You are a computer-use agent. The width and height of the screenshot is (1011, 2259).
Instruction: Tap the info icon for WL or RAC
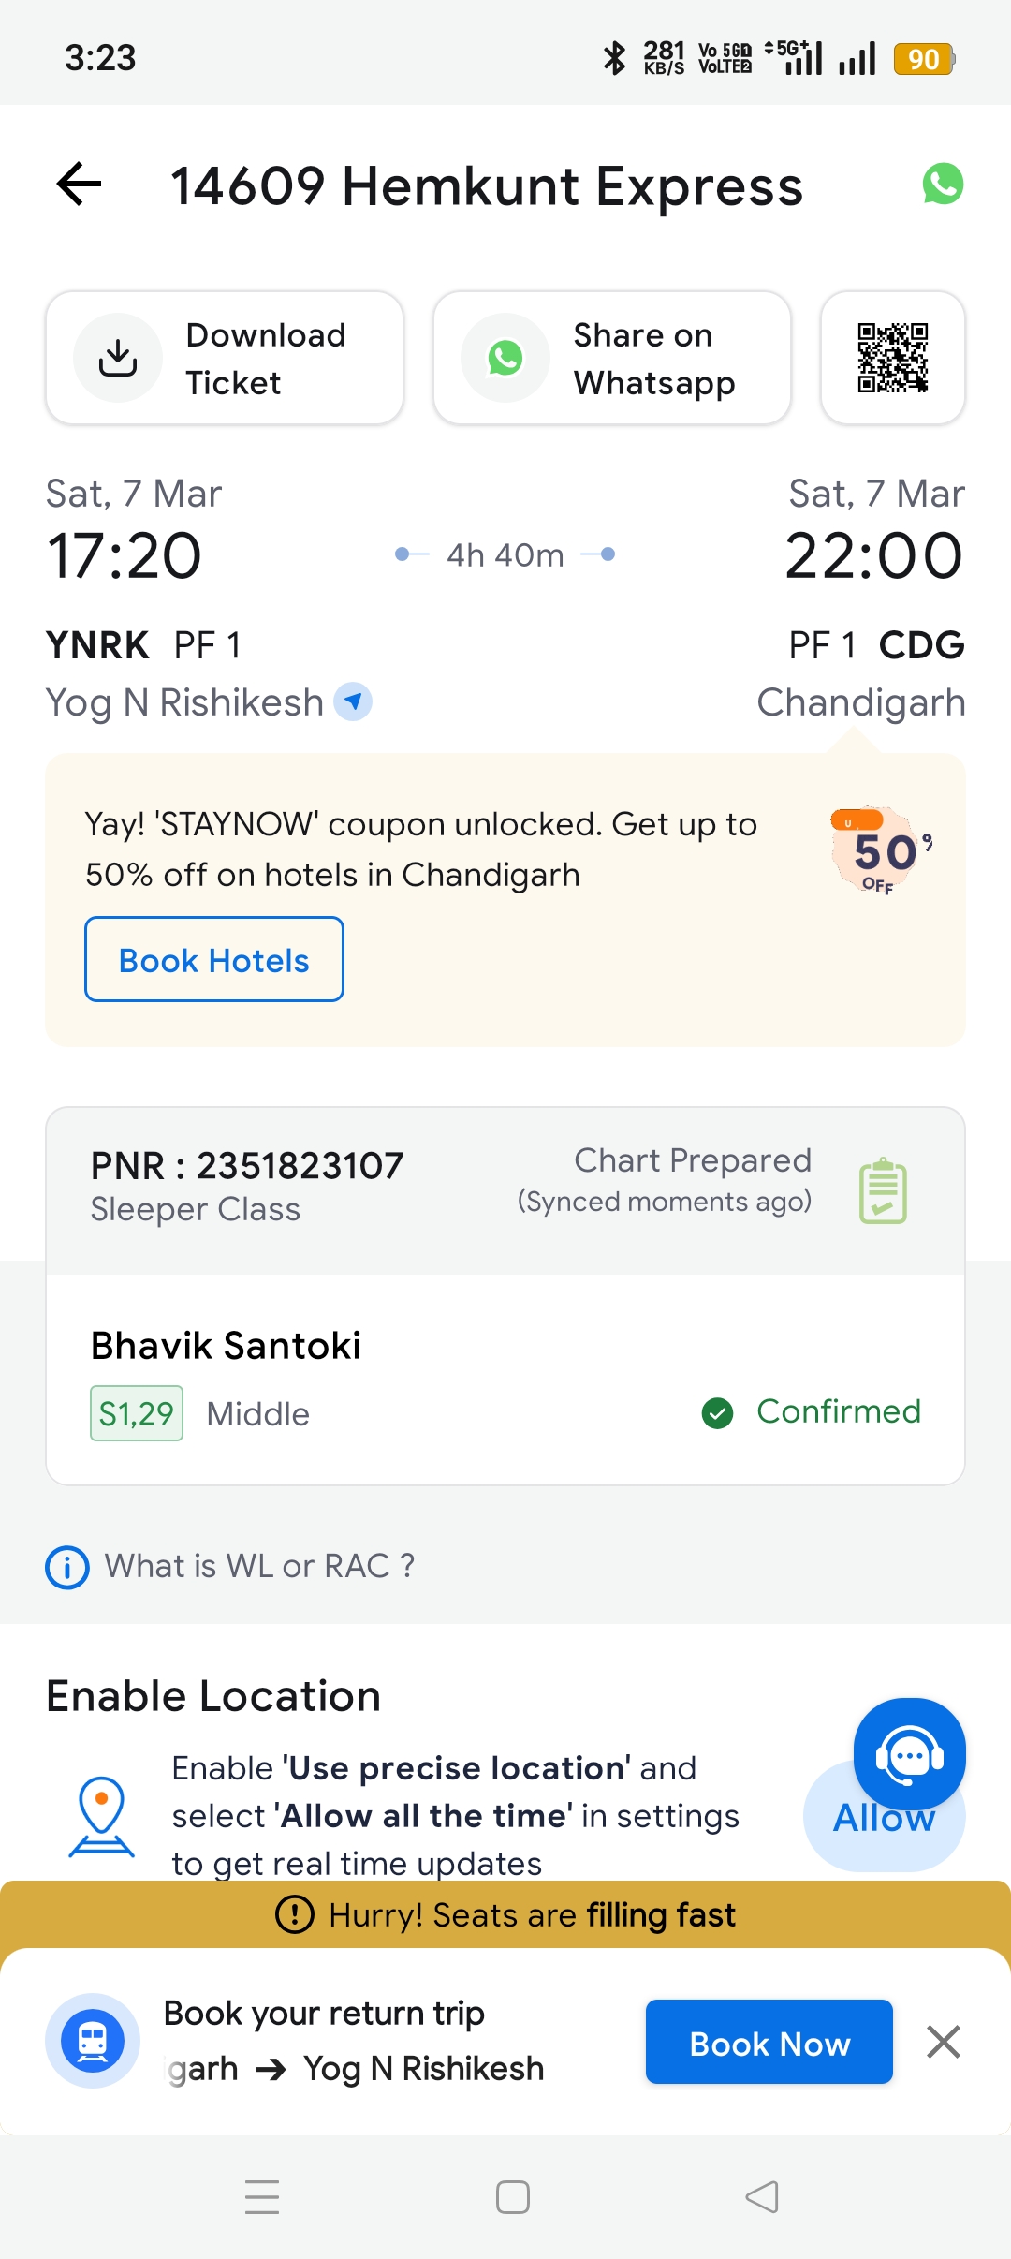click(x=67, y=1567)
